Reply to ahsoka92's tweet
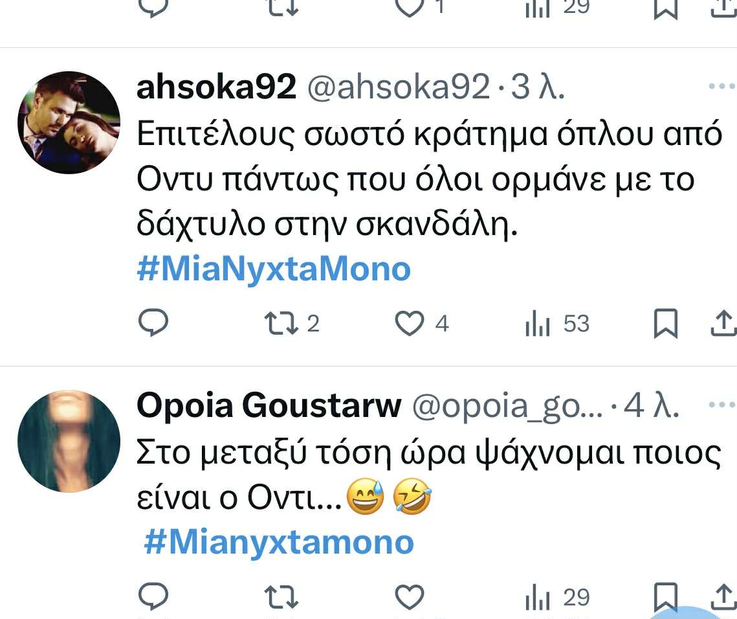 (153, 323)
